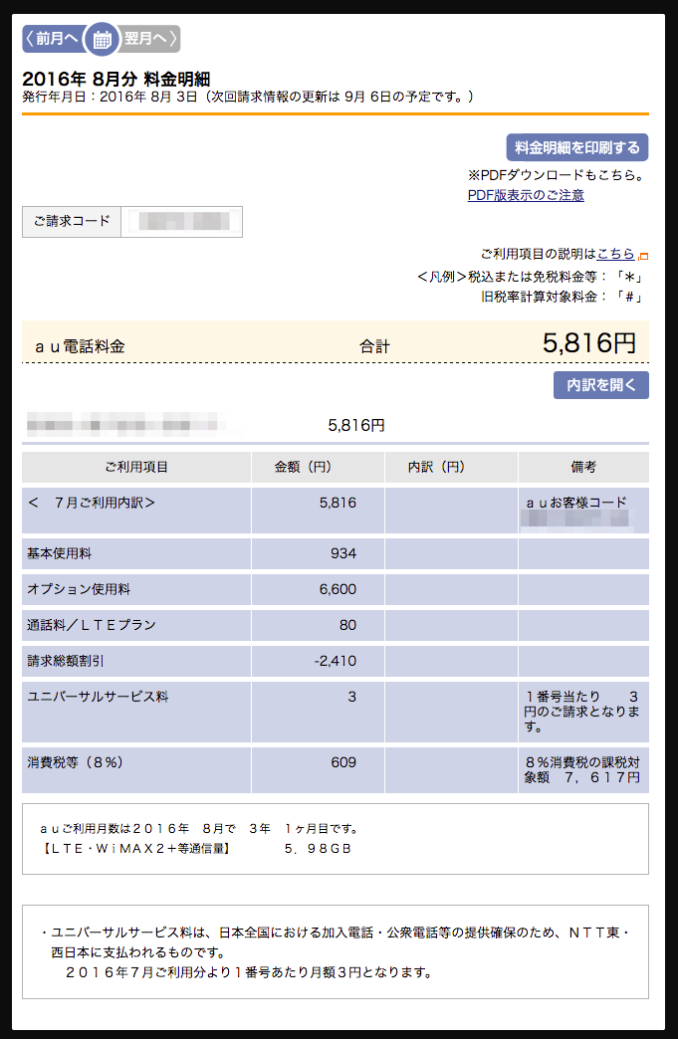Image resolution: width=678 pixels, height=1039 pixels.
Task: Click the au電話料金 heading text
Action: point(81,346)
